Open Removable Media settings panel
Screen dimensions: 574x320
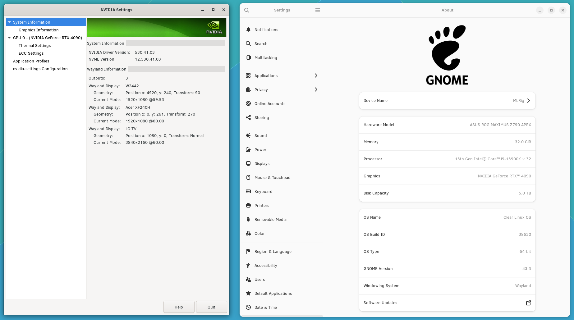[282, 219]
